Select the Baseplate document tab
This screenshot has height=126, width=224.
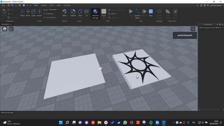[x=5, y=24]
